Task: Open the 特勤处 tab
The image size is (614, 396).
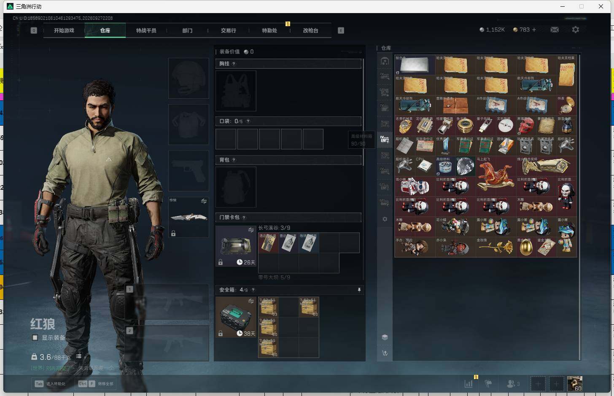Action: click(x=269, y=30)
